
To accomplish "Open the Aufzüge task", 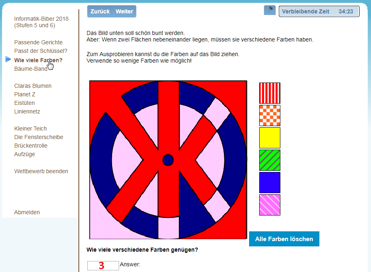I will (25, 154).
